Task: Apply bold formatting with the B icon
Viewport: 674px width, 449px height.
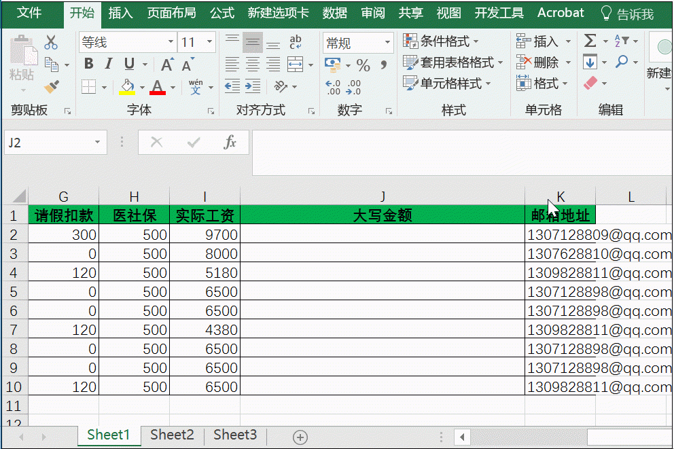Action: [88, 63]
